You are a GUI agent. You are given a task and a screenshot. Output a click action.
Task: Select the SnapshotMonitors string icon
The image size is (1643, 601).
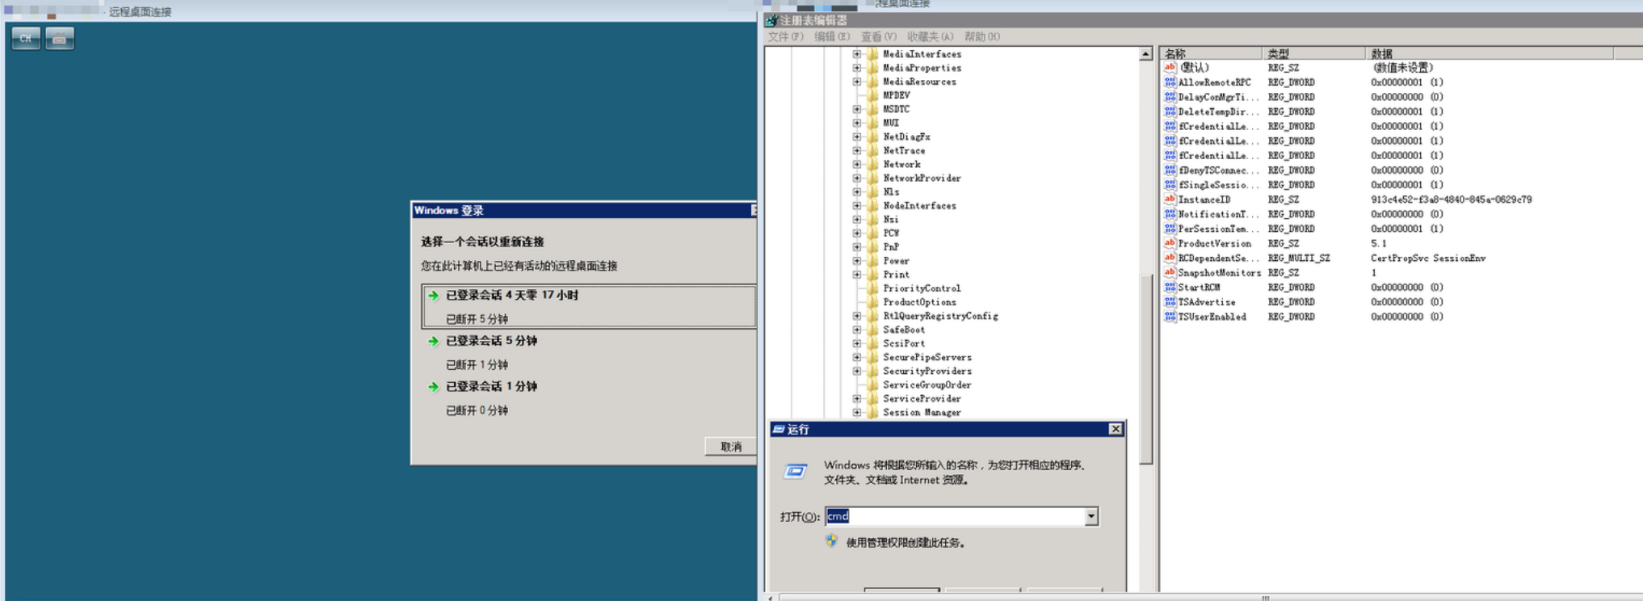1170,273
